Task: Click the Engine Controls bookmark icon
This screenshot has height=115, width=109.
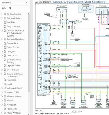Action: tap(5, 66)
